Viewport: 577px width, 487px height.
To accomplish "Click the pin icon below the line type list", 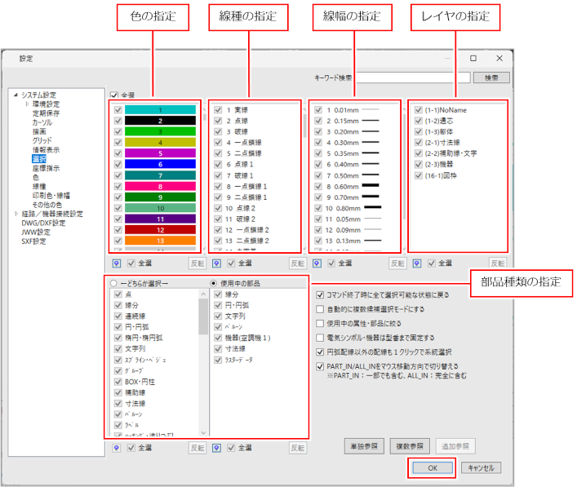I will 217,263.
